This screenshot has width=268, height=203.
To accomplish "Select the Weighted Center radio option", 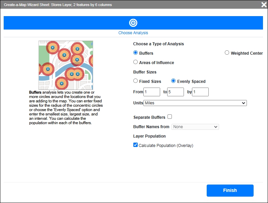I will click(x=227, y=53).
